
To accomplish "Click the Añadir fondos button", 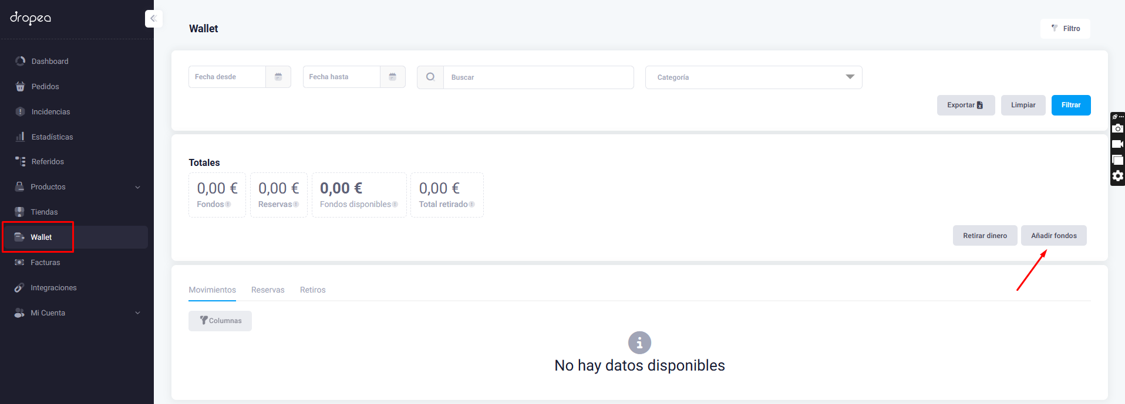I will point(1053,236).
